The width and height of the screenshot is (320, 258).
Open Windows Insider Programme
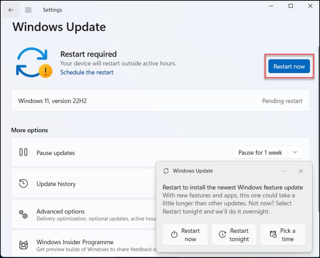[x=84, y=244]
